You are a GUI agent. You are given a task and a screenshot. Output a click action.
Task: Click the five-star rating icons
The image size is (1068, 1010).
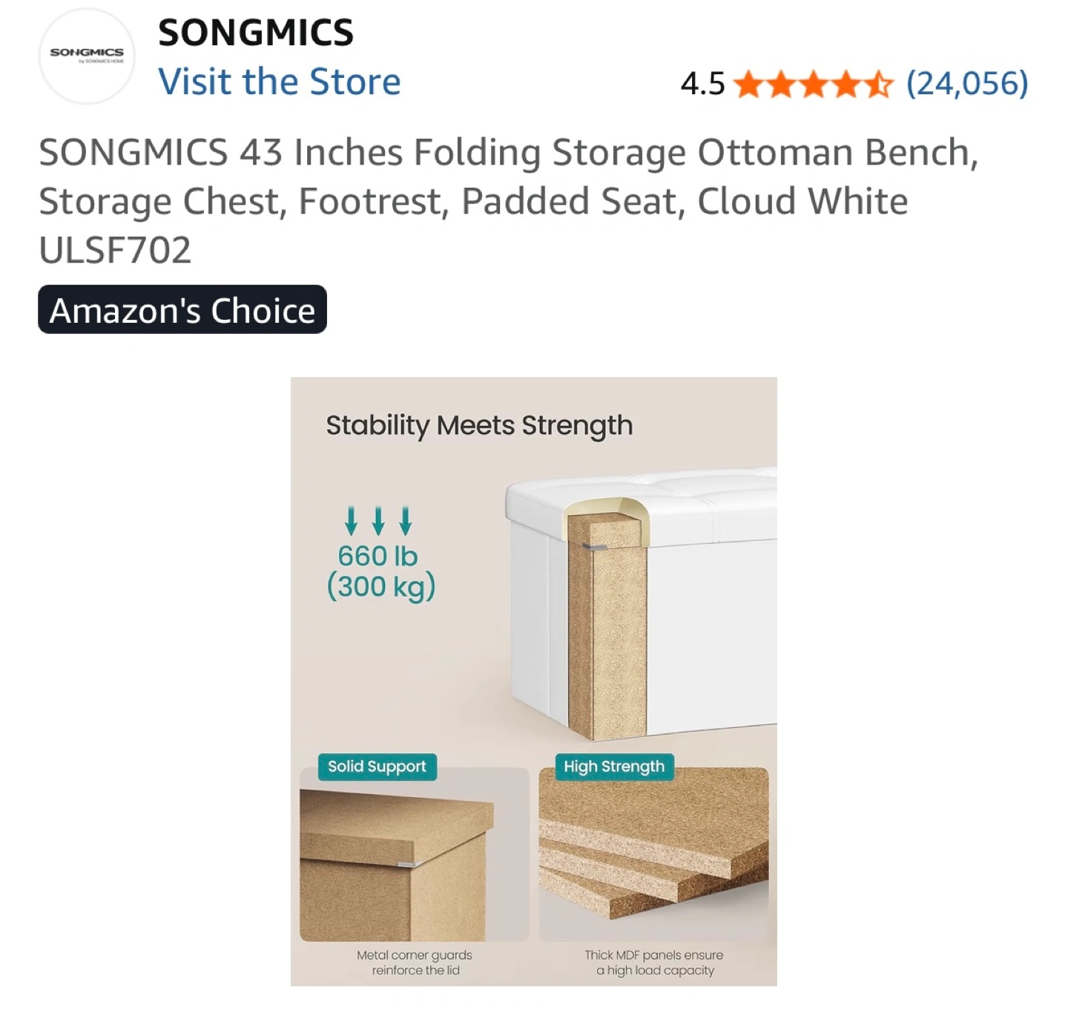tap(814, 85)
